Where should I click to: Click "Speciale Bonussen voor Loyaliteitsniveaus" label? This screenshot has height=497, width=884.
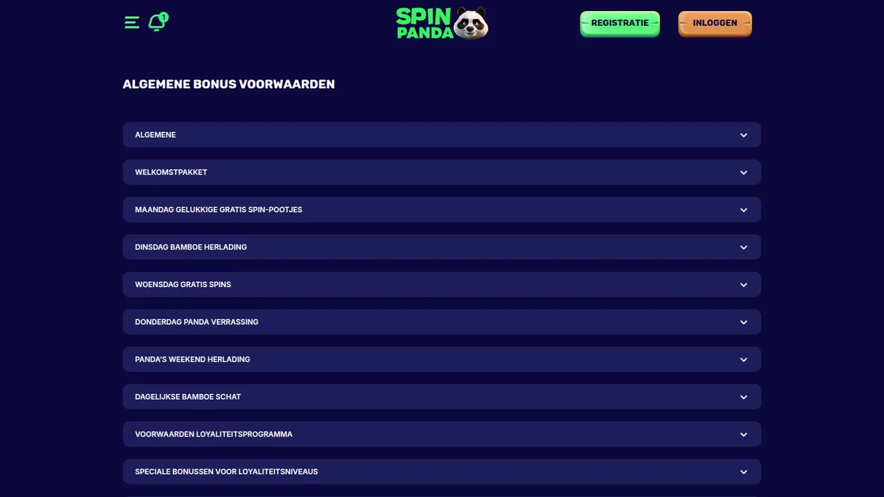(226, 471)
